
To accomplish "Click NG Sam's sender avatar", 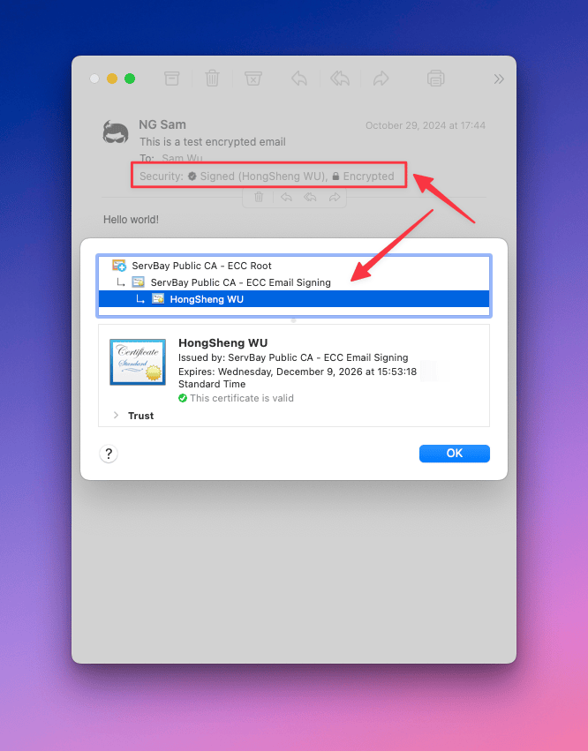I will click(116, 132).
